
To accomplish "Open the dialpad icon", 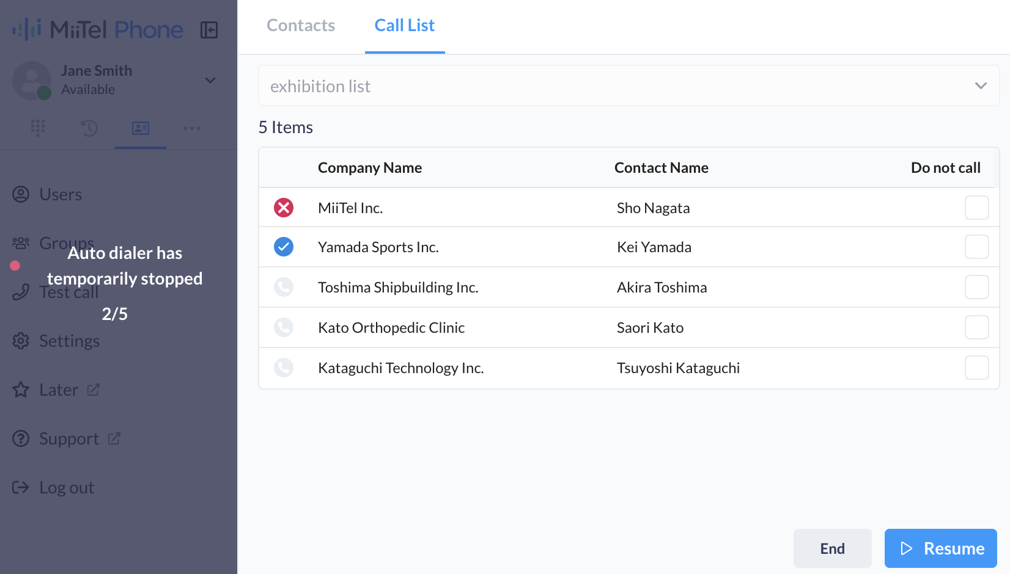I will click(x=38, y=128).
